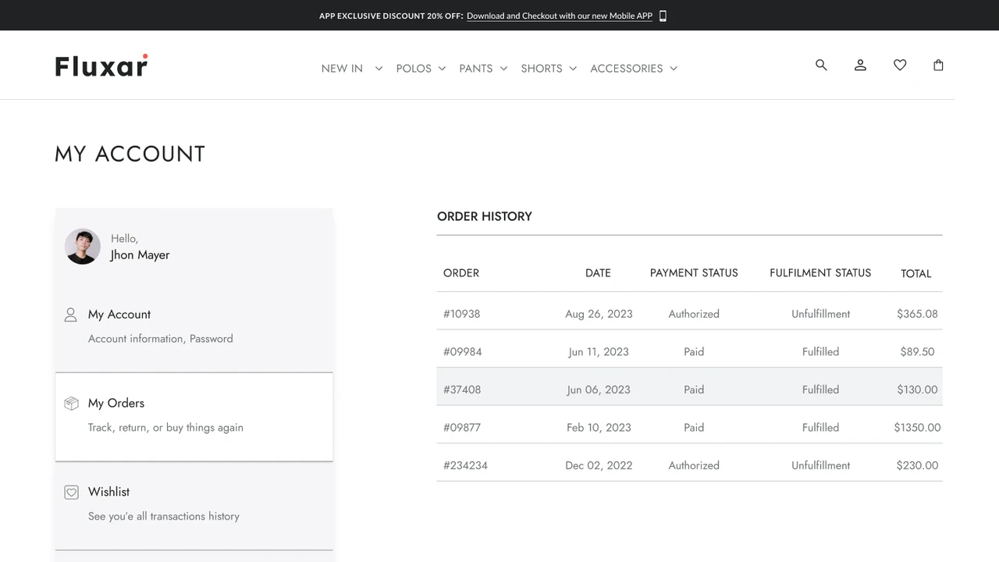Click the Jhon Mayer name text

click(x=140, y=255)
